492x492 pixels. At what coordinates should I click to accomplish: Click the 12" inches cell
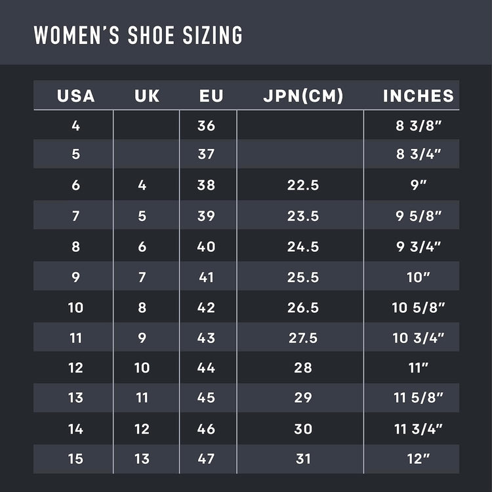coord(419,459)
